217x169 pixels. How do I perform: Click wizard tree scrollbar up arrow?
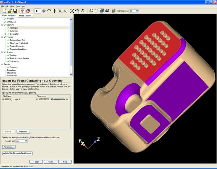71,19
